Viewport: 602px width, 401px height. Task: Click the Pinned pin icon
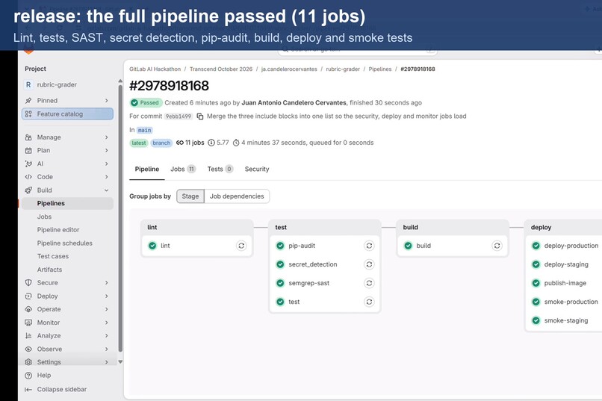(x=28, y=101)
